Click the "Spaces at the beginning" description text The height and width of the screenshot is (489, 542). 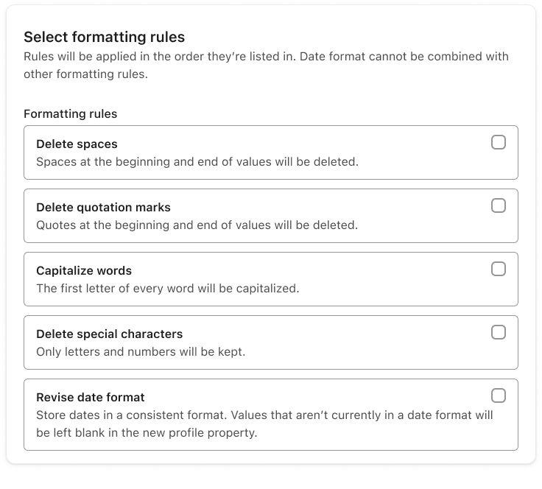tap(197, 161)
